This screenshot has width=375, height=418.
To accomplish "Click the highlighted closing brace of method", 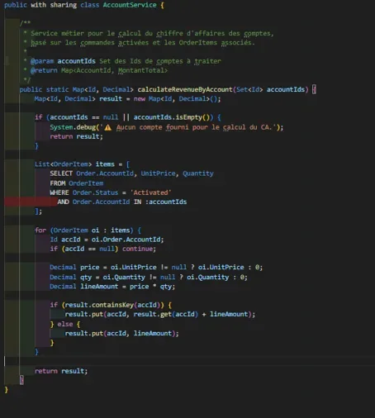I will pyautogui.click(x=21, y=380).
